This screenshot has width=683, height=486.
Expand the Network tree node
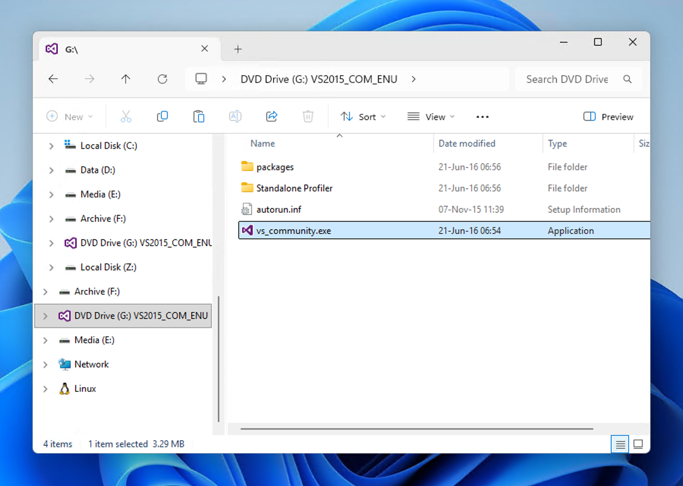45,365
